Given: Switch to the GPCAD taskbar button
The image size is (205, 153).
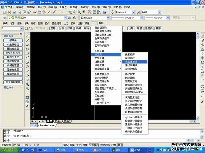Looking at the screenshot, I should (x=137, y=150).
